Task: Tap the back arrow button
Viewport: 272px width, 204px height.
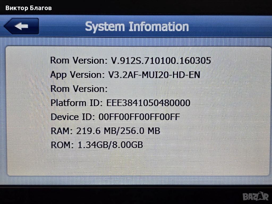Action: [22, 26]
